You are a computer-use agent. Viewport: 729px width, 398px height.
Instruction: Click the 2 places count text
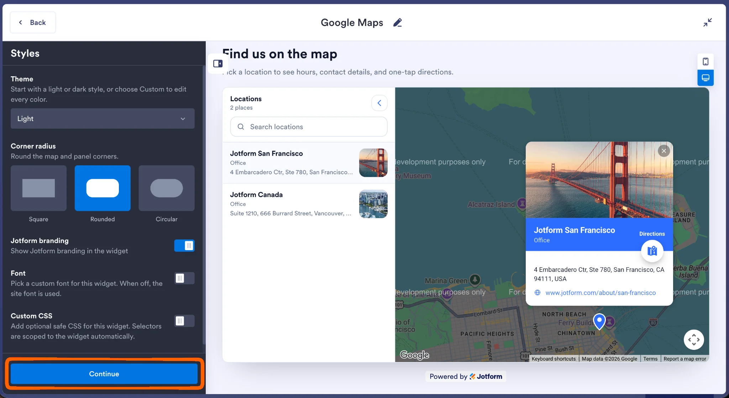pyautogui.click(x=241, y=108)
